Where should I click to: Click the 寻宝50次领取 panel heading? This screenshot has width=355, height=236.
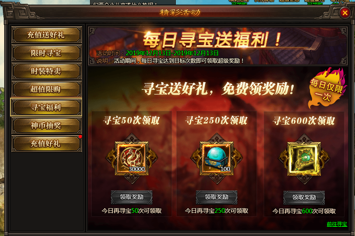click(x=132, y=121)
